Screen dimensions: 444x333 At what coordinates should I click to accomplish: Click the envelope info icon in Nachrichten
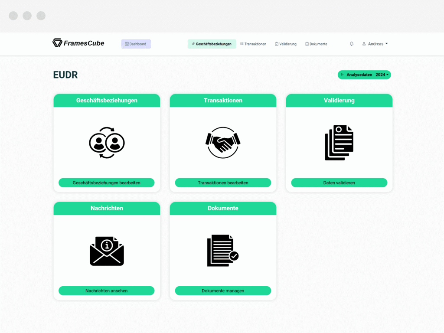(x=107, y=251)
